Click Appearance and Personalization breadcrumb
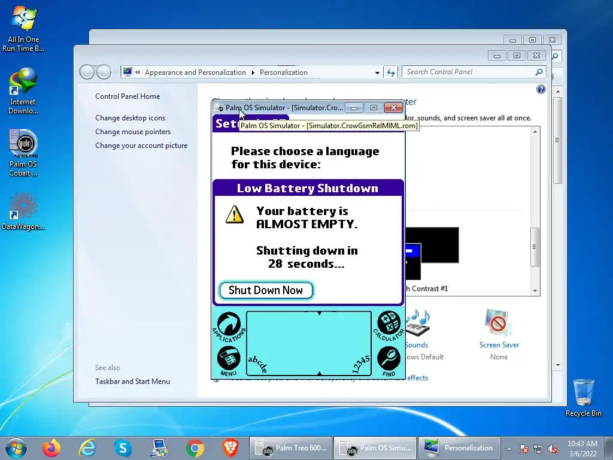The height and width of the screenshot is (460, 613). 195,72
